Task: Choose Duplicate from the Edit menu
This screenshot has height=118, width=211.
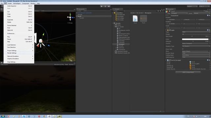Action: point(19,20)
